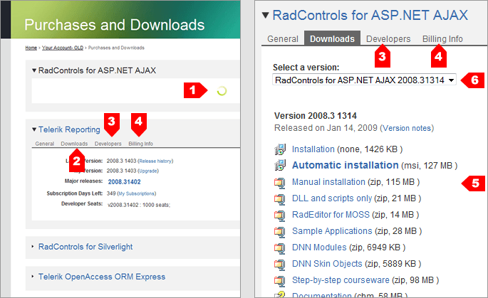Open Downloads tab under Telerik Reporting
The height and width of the screenshot is (298, 488).
click(x=74, y=144)
